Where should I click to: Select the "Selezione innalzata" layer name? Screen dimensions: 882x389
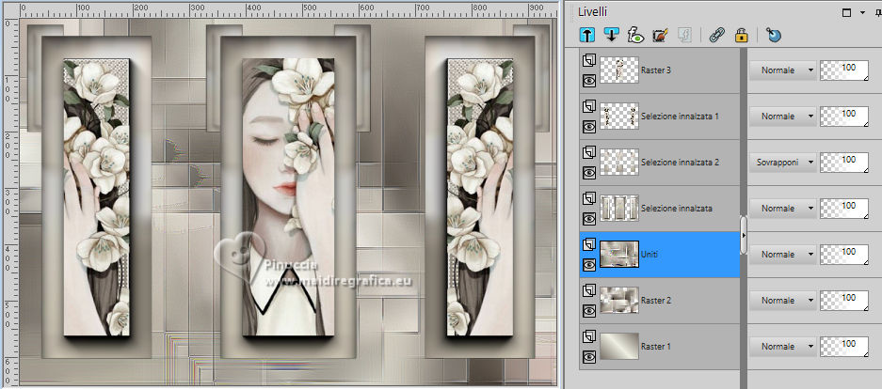[677, 209]
